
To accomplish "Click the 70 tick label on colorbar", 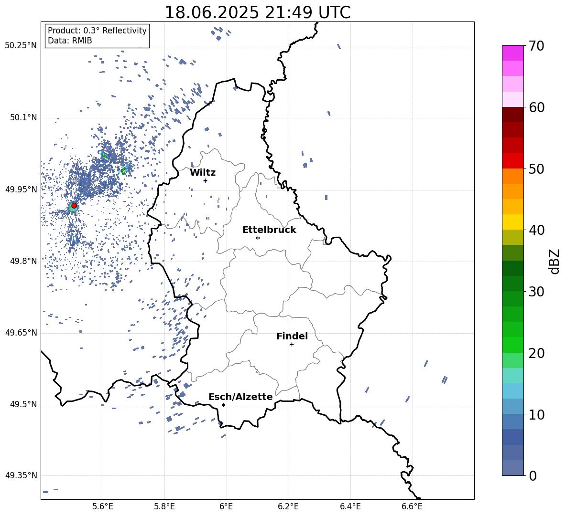I will tap(536, 46).
